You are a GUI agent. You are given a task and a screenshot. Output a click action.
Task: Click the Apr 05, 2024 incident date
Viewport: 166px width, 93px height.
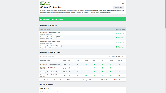(44, 88)
